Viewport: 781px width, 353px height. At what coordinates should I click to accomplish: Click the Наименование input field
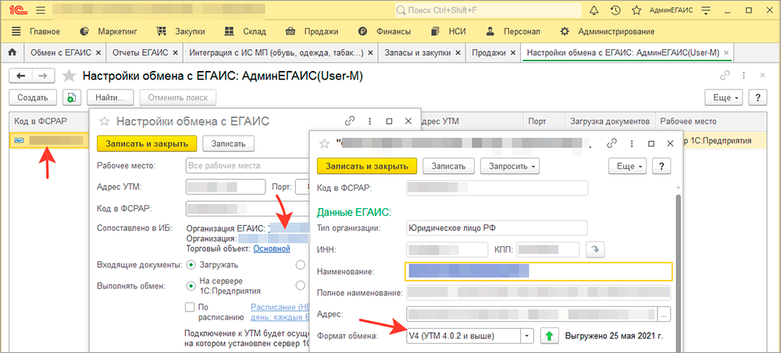pos(539,271)
